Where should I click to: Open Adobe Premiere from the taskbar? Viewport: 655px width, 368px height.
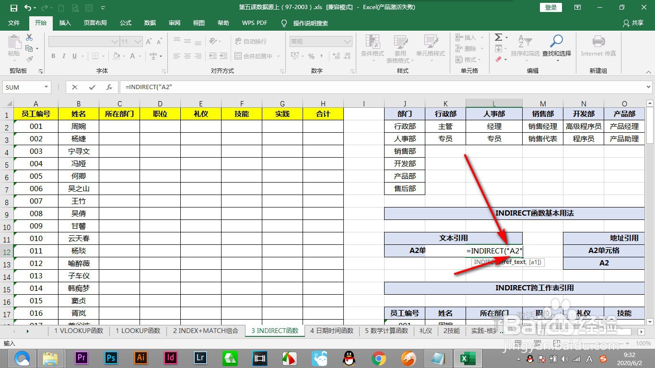[x=82, y=358]
